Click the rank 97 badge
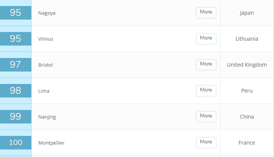This screenshot has height=157, width=274. click(x=15, y=65)
